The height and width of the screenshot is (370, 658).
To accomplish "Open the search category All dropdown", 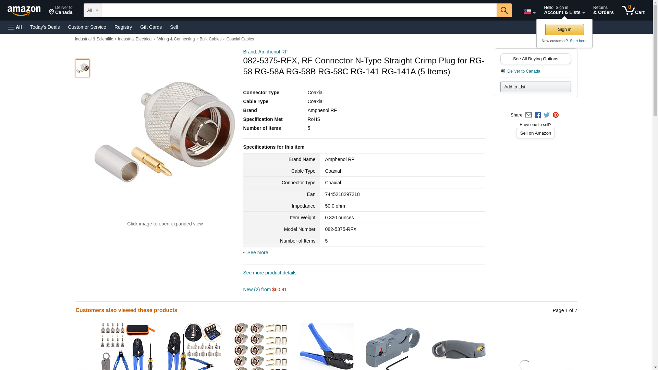I will 93,10.
